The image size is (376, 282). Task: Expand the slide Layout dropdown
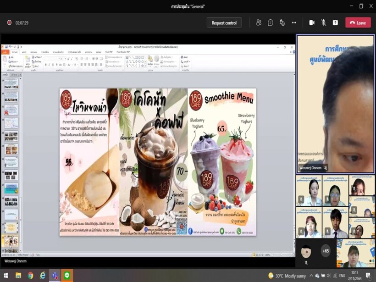point(37,57)
